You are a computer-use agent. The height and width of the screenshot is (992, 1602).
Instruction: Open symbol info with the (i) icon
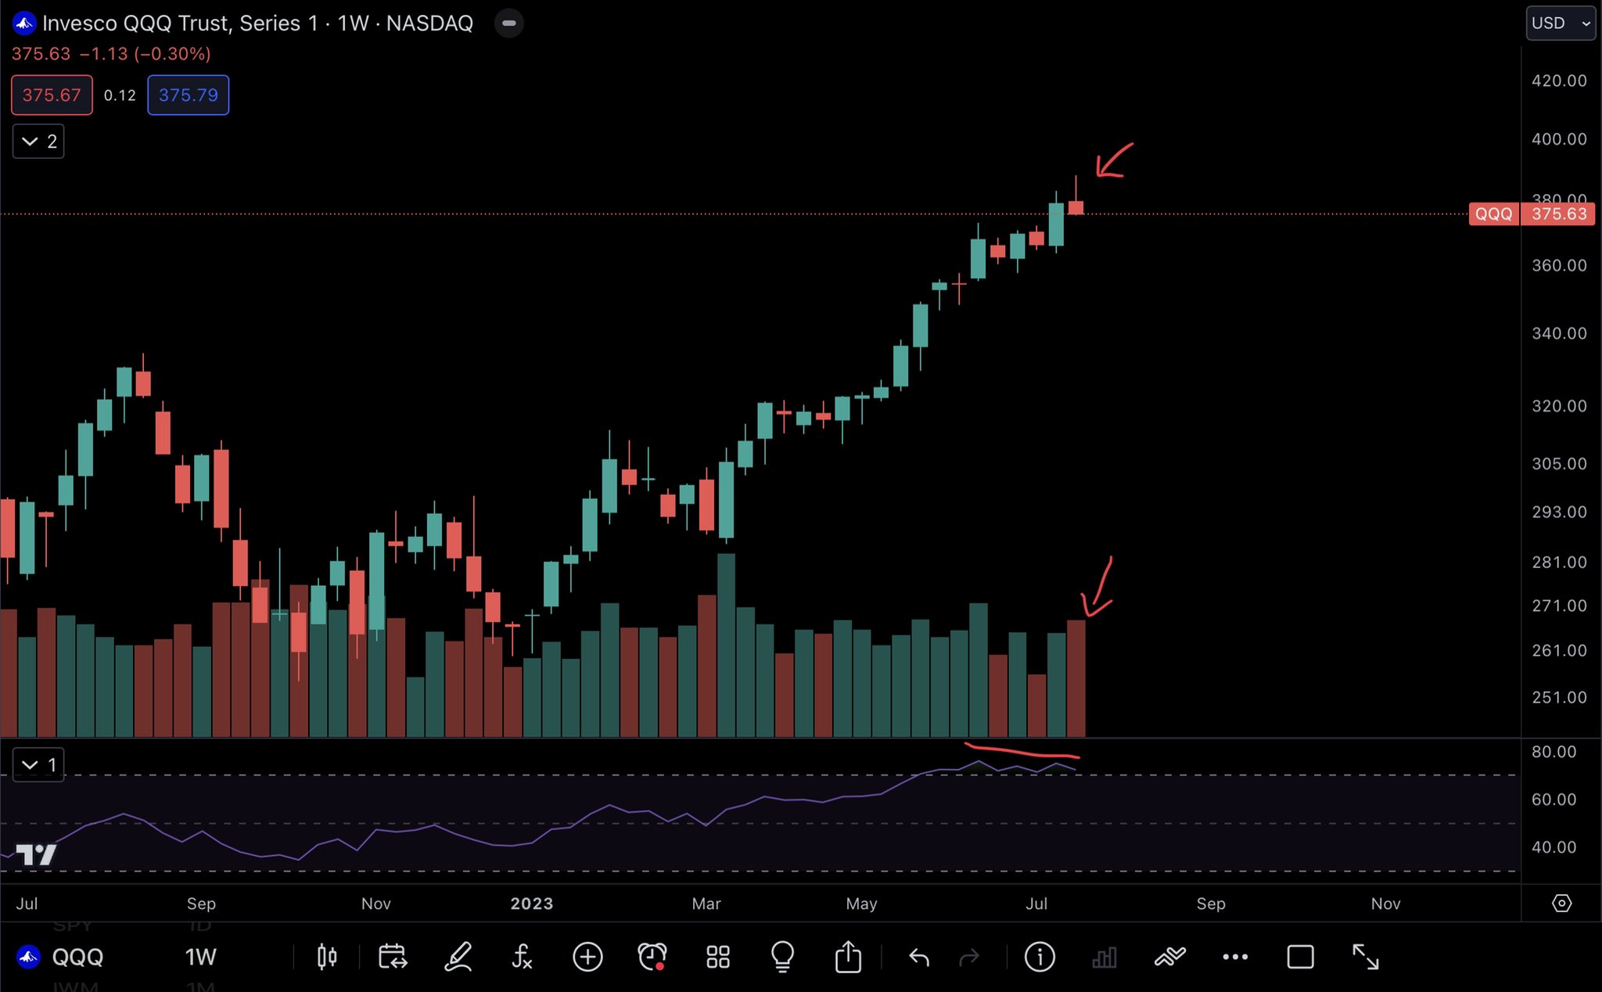point(1039,956)
